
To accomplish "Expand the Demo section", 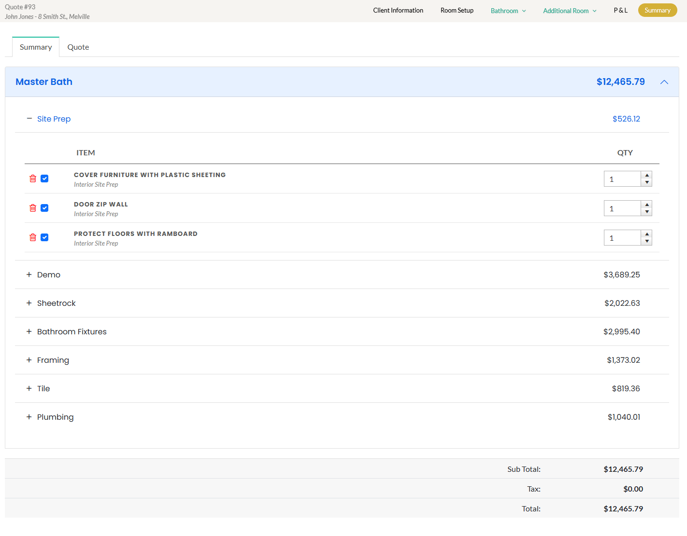I will coord(29,275).
